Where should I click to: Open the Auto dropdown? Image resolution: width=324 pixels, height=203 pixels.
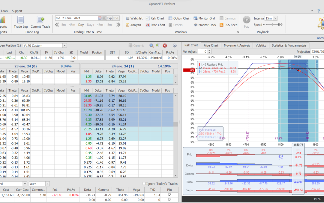point(47,184)
